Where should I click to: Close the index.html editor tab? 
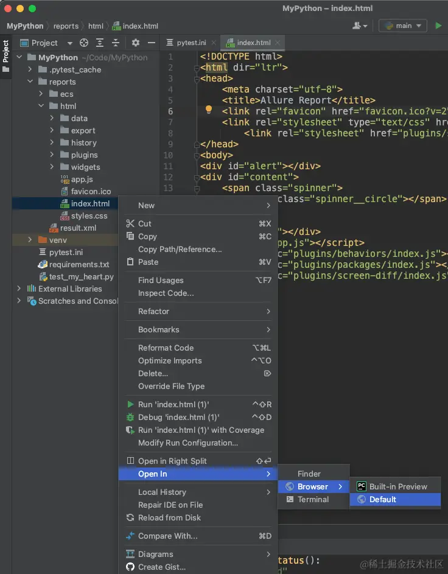pos(278,43)
